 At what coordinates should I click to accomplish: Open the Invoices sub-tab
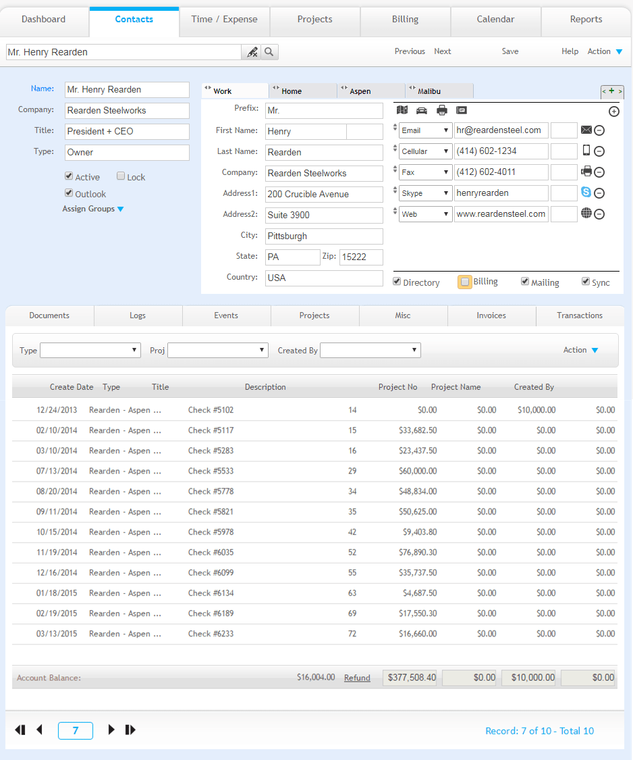[x=491, y=315]
